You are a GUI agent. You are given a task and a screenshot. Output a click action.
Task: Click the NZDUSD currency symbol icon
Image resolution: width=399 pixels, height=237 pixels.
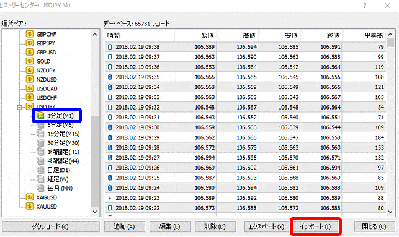30,79
